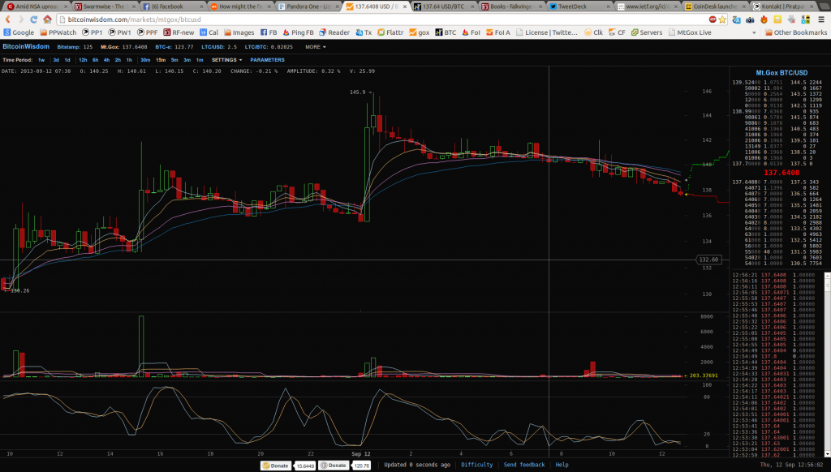This screenshot has width=831, height=472.
Task: Open the Flattr bookmark
Action: (x=390, y=32)
